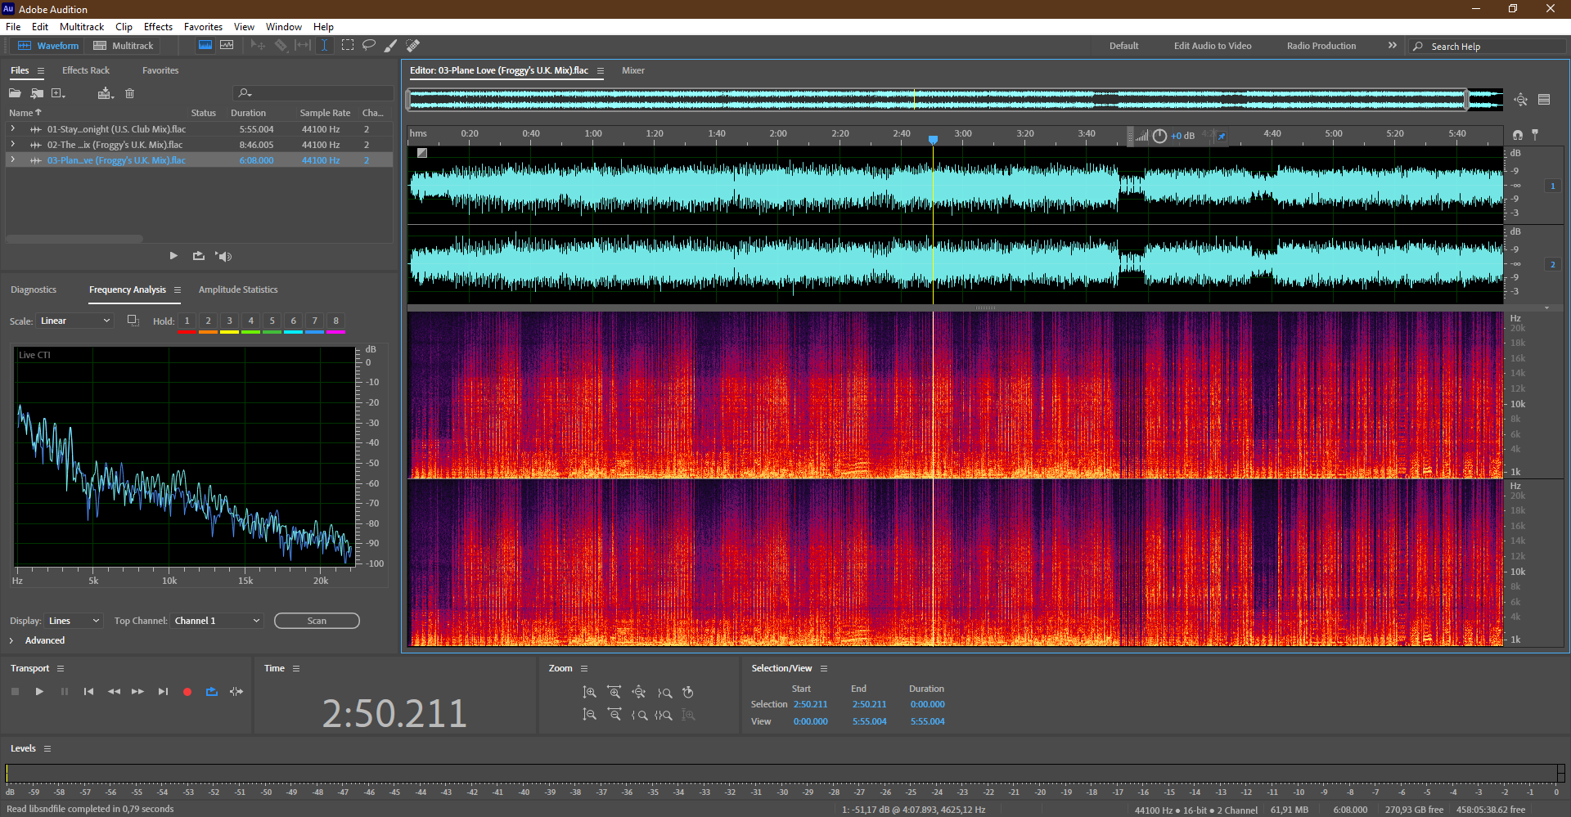
Task: Move playhead to previous marker
Action: [88, 692]
